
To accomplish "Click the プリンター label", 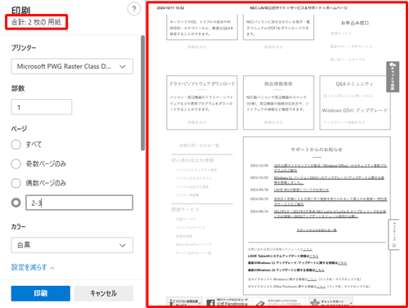I will 24,47.
